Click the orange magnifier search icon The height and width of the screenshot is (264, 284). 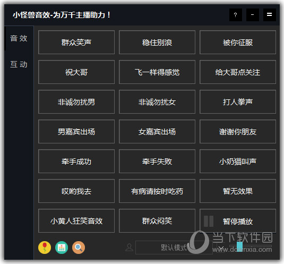coord(79,248)
